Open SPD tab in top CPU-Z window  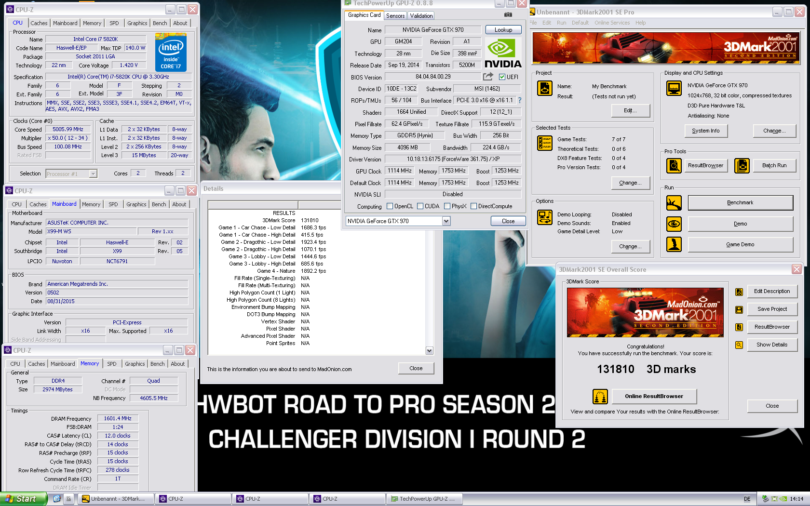pyautogui.click(x=114, y=23)
